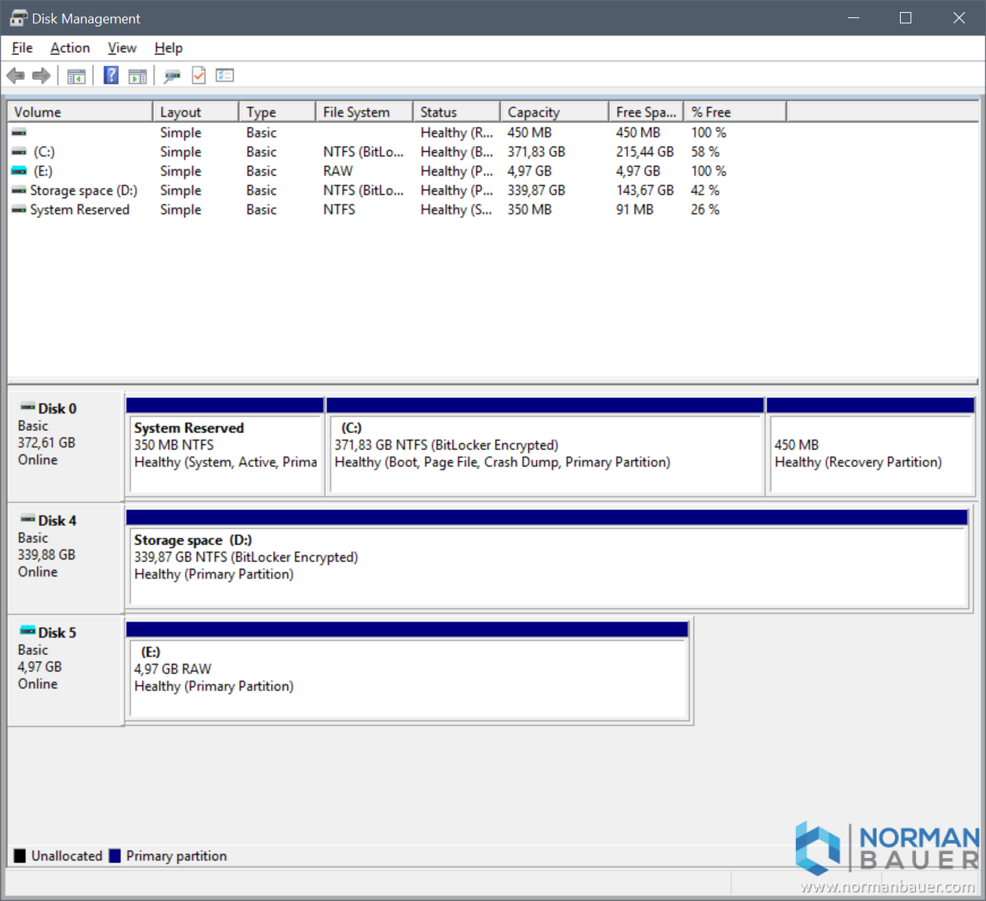Open the Help menu
This screenshot has height=901, width=986.
click(168, 48)
